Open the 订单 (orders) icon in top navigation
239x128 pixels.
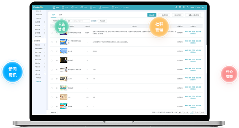coord(66,7)
